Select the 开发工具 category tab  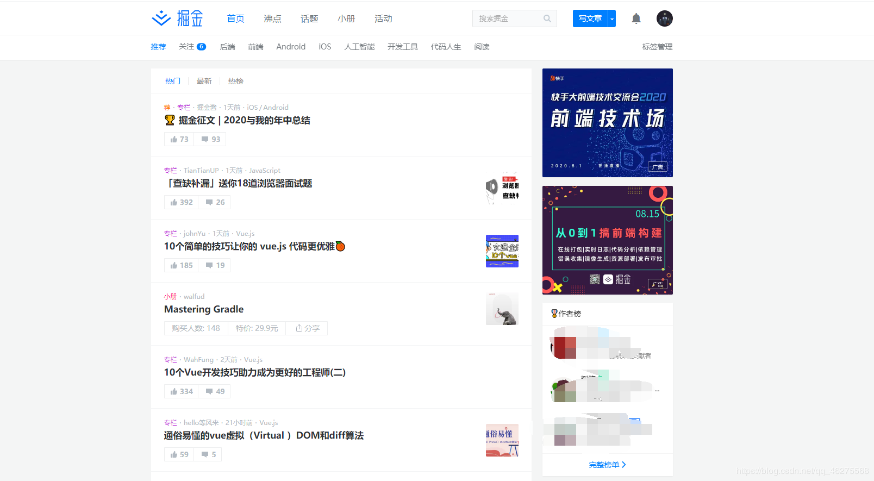pos(403,47)
